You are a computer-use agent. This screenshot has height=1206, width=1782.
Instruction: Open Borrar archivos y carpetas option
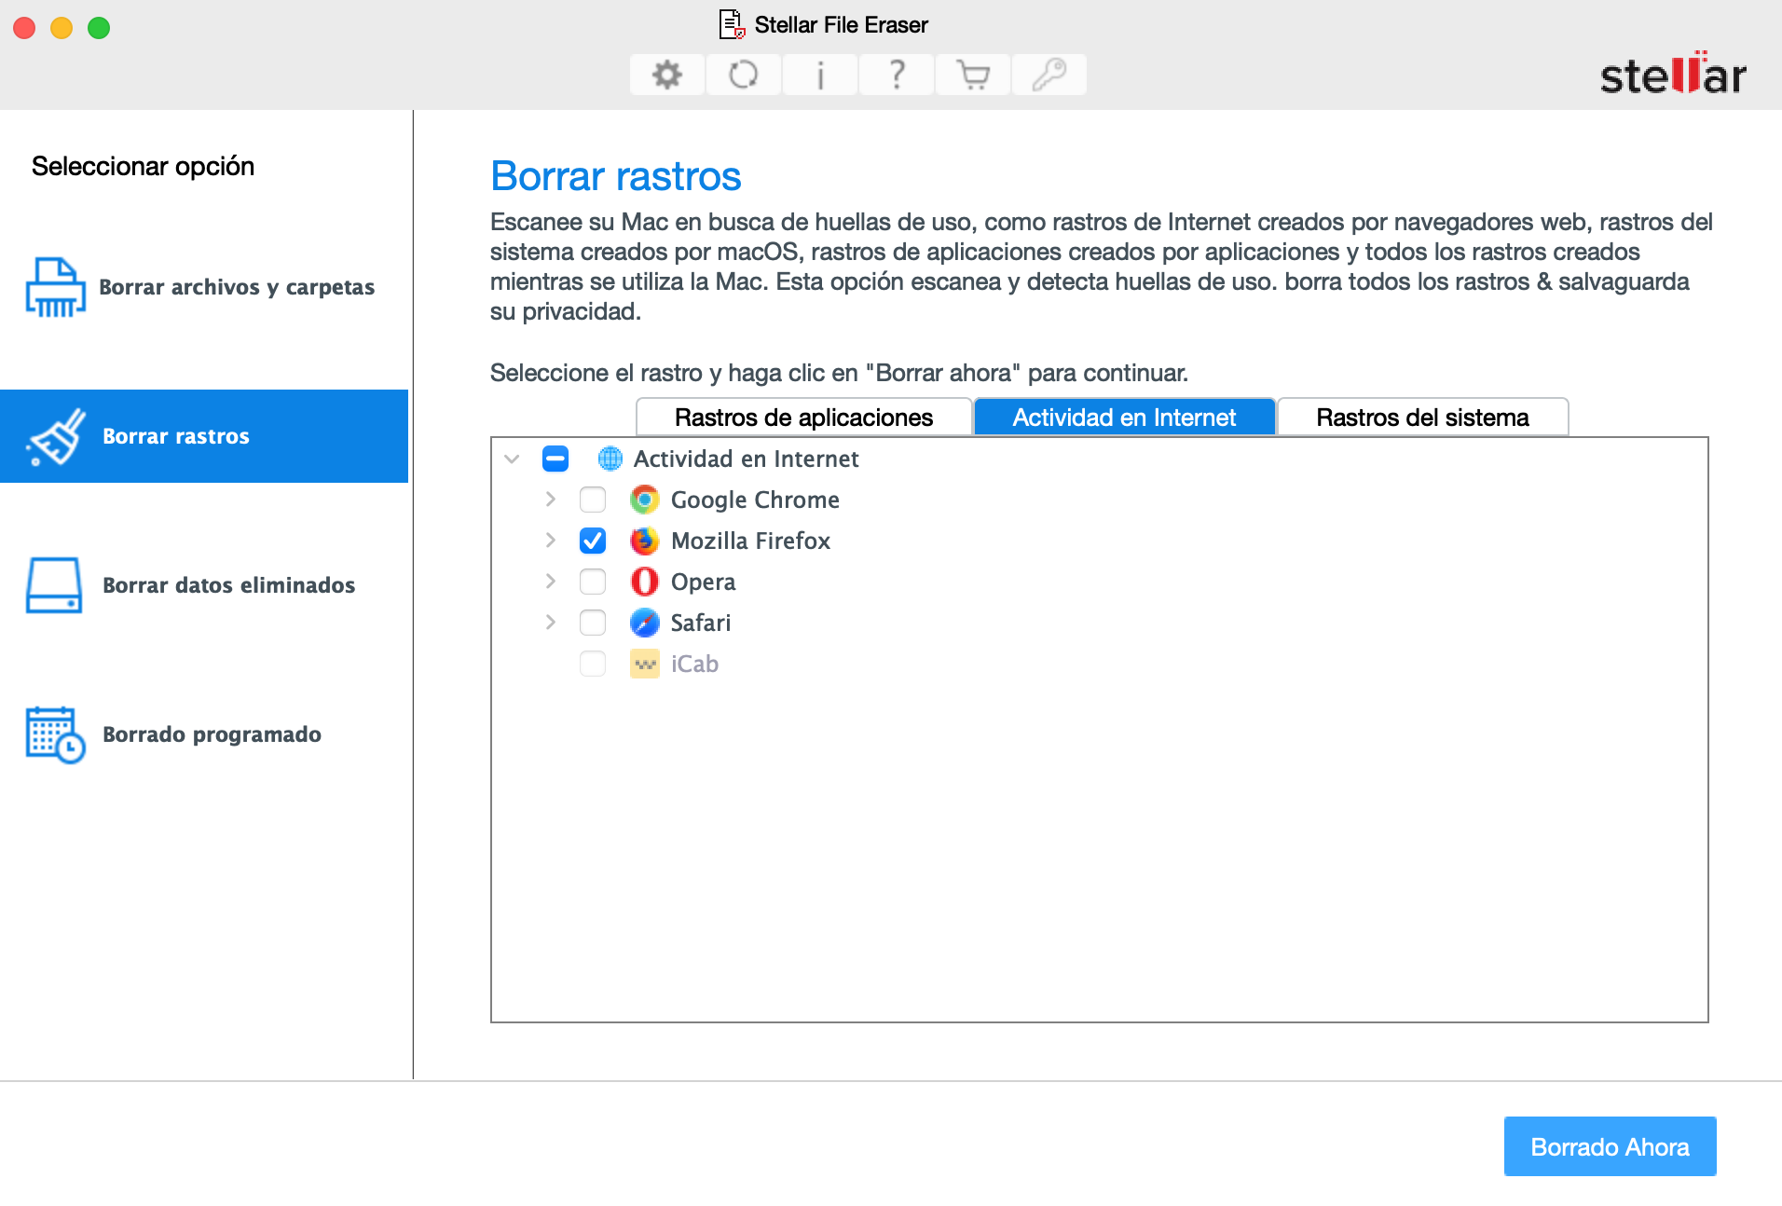(x=204, y=287)
